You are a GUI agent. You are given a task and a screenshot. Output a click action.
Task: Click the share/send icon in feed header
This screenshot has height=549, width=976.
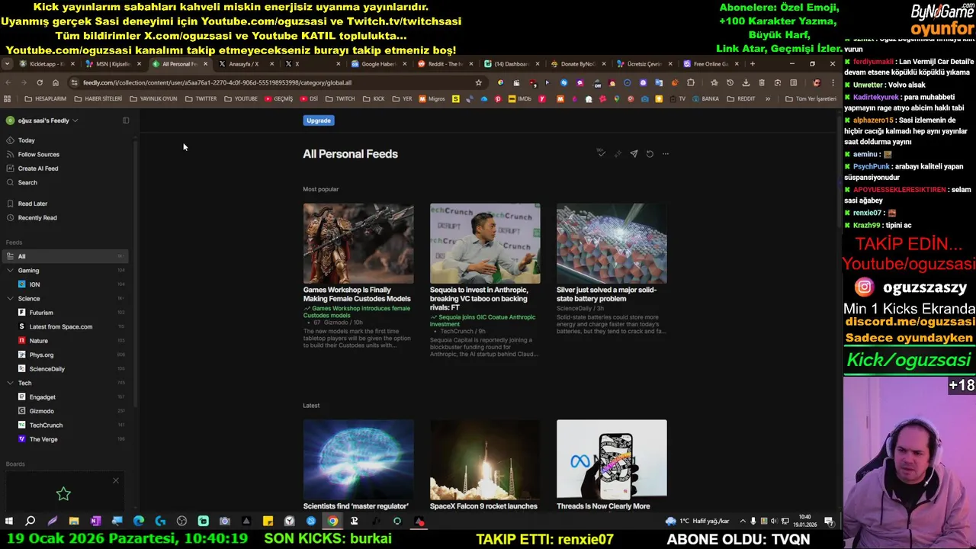point(634,153)
